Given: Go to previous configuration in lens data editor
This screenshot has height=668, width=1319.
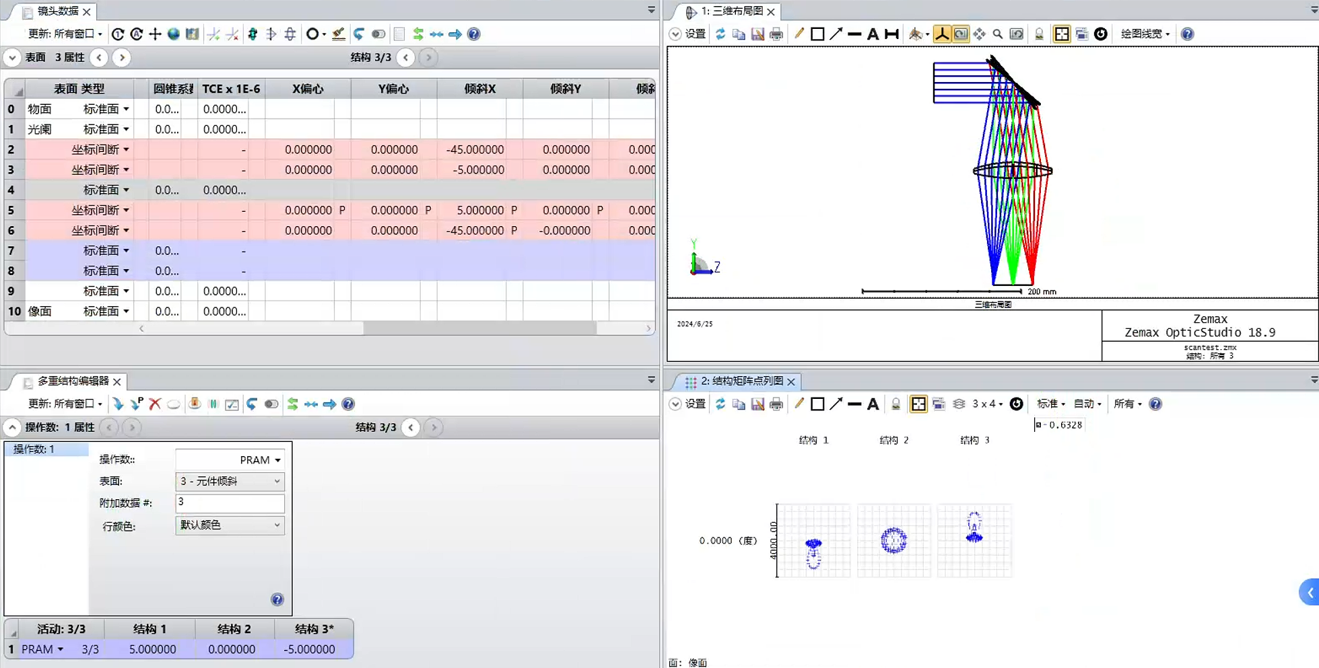Looking at the screenshot, I should (x=406, y=57).
